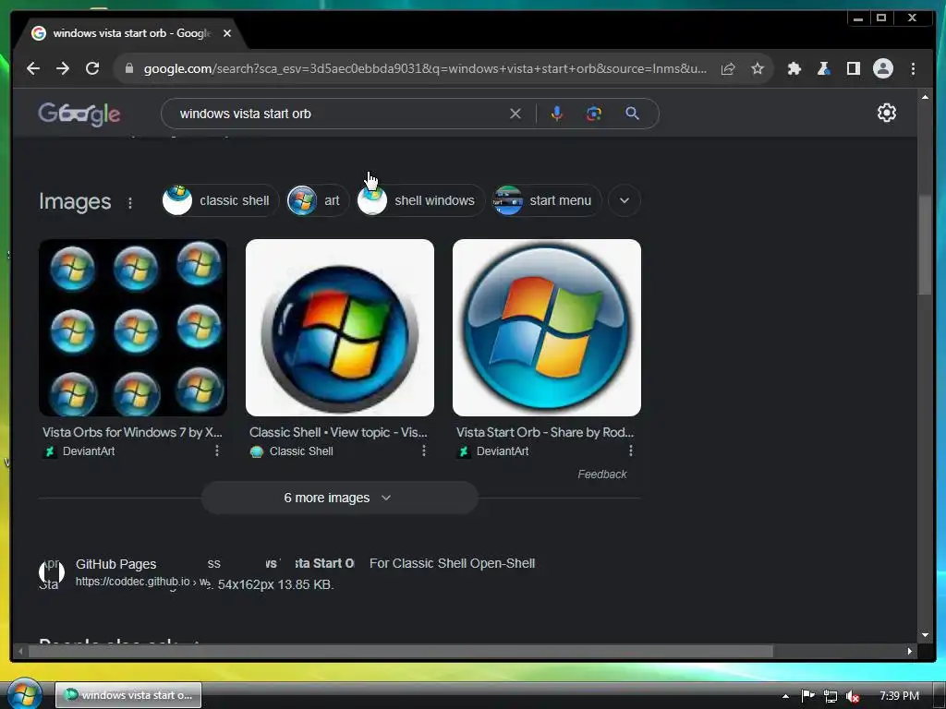Screen dimensions: 946x709
Task: Expand 6 more images
Action: coord(339,498)
